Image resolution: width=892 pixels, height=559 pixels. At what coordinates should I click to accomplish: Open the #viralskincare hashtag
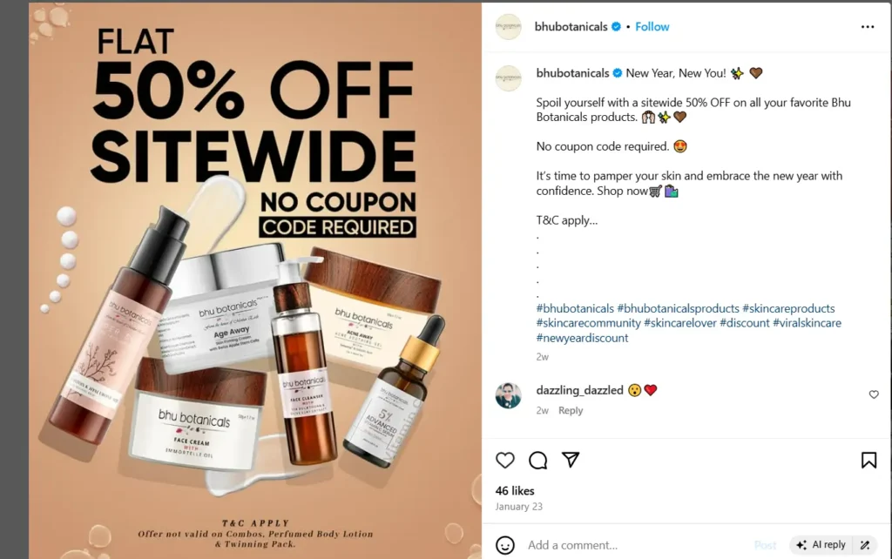(x=807, y=323)
